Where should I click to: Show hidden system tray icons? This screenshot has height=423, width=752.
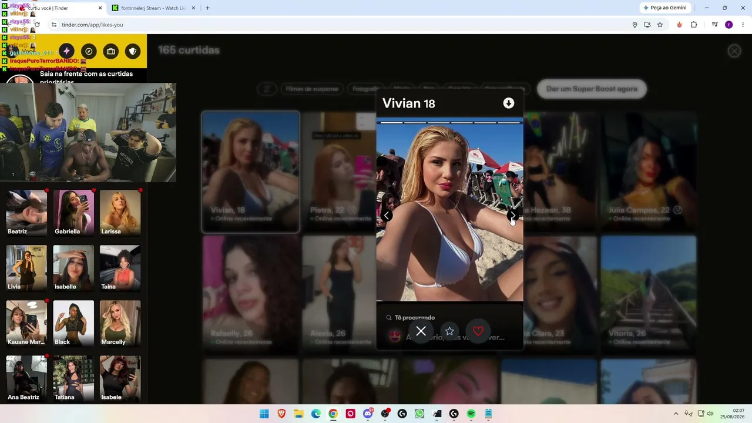point(676,414)
